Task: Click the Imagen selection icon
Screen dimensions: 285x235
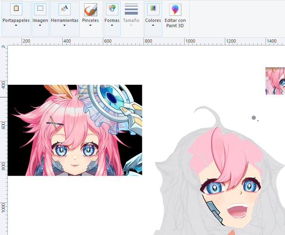Action: tap(40, 9)
